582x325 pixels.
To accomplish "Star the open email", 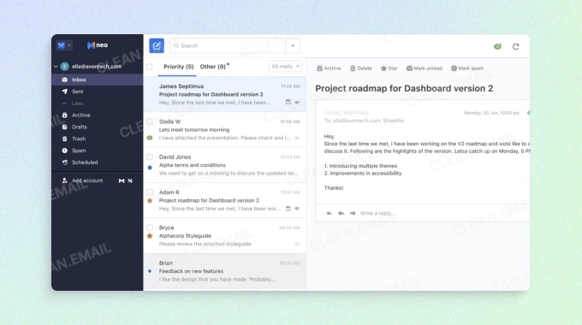I will 389,68.
